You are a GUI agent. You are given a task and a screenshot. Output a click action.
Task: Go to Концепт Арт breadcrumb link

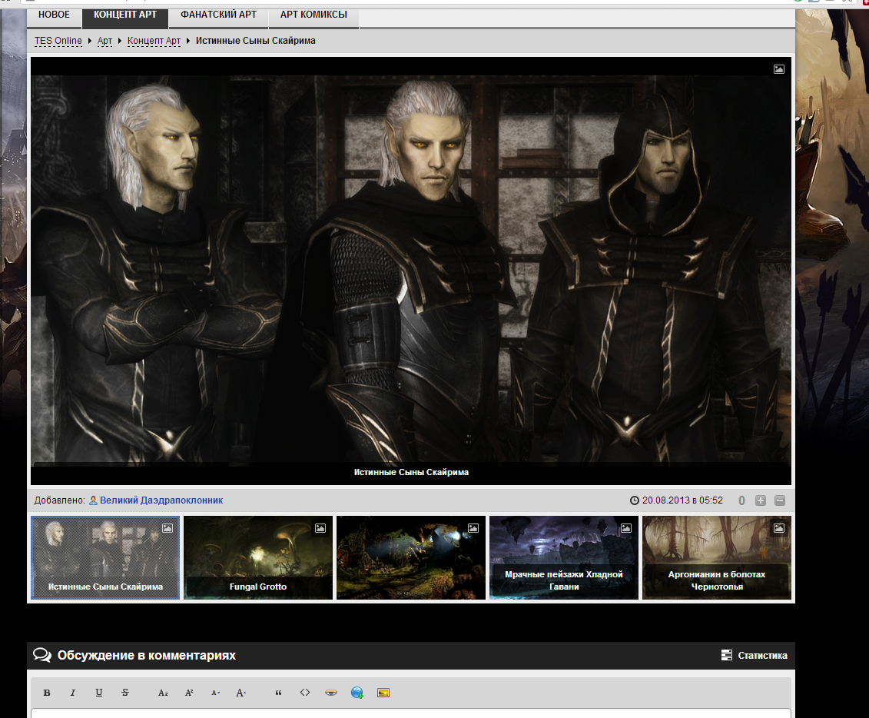pyautogui.click(x=154, y=41)
